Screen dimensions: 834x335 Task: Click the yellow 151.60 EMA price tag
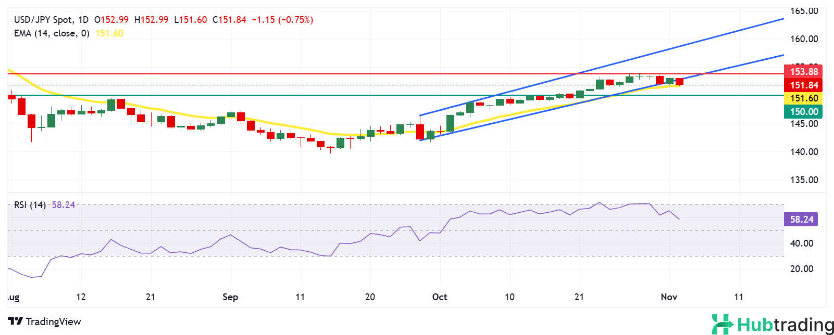[x=804, y=98]
